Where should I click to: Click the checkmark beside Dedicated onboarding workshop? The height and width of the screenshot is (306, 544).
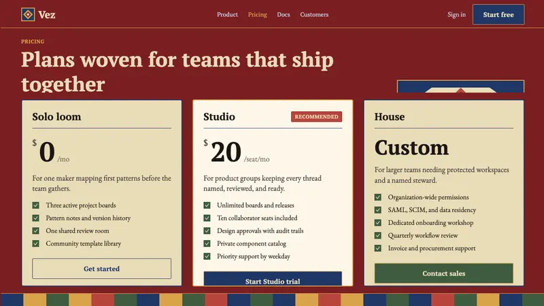(x=378, y=223)
